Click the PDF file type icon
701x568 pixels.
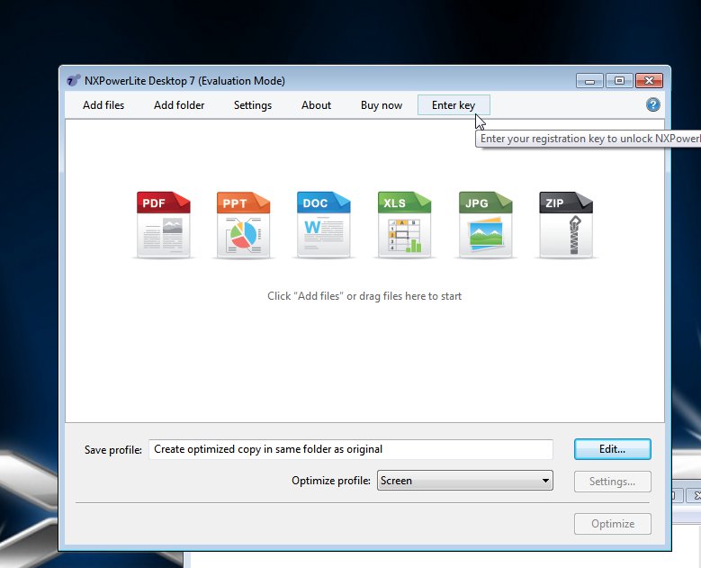pos(164,225)
